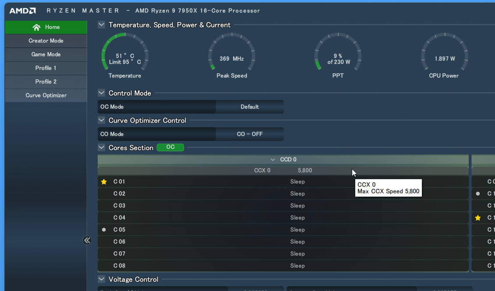The width and height of the screenshot is (495, 291).
Task: Click the CO Mode label
Action: (x=112, y=134)
